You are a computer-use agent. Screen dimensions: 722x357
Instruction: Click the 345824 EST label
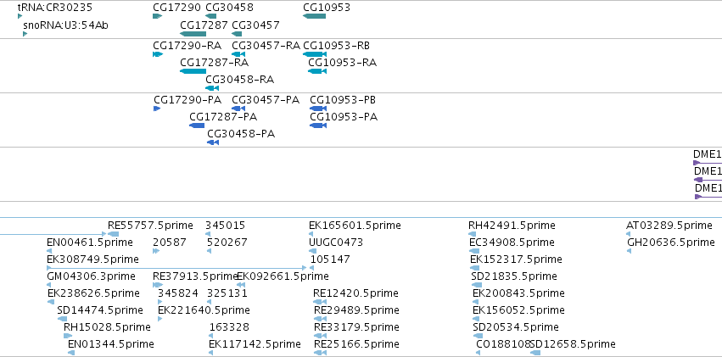coord(178,293)
